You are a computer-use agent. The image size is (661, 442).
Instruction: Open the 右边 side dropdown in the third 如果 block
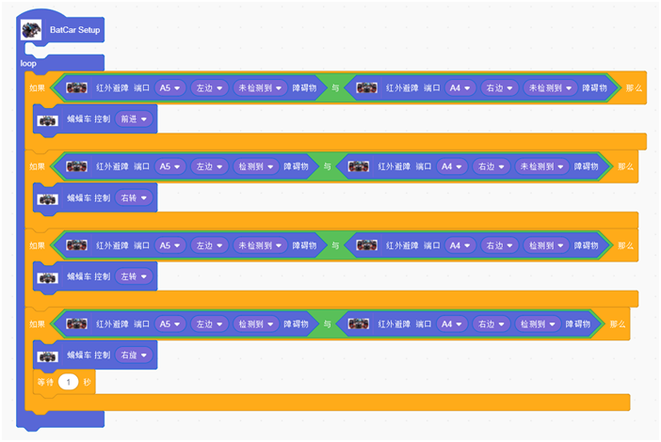(x=498, y=245)
